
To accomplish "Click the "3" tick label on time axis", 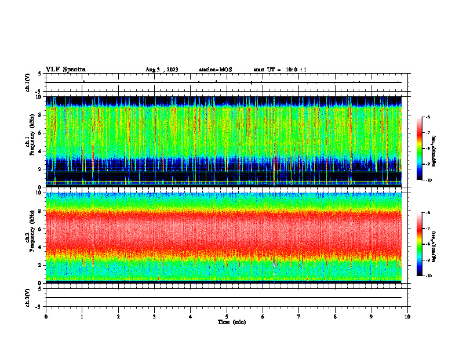I will click(x=154, y=317).
